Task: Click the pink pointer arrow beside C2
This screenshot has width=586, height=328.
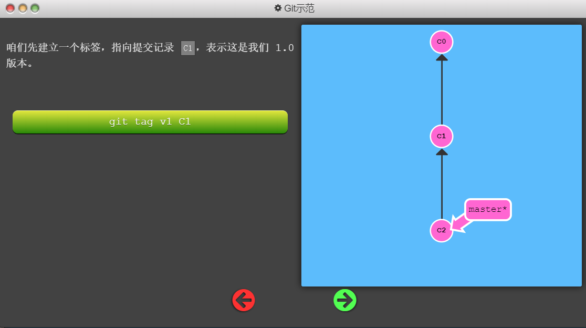Action: click(x=461, y=225)
